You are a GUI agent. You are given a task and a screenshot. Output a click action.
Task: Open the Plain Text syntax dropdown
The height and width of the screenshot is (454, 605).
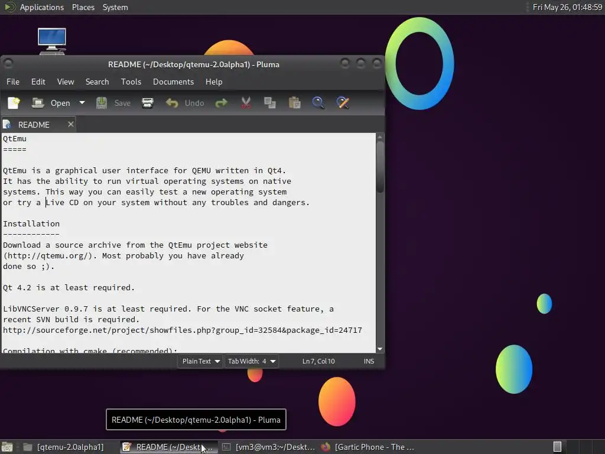[200, 361]
